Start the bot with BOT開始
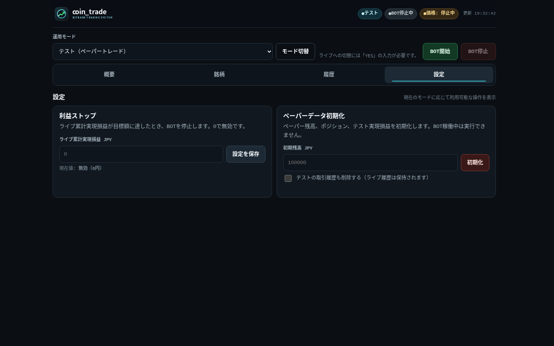The height and width of the screenshot is (346, 554). point(440,52)
